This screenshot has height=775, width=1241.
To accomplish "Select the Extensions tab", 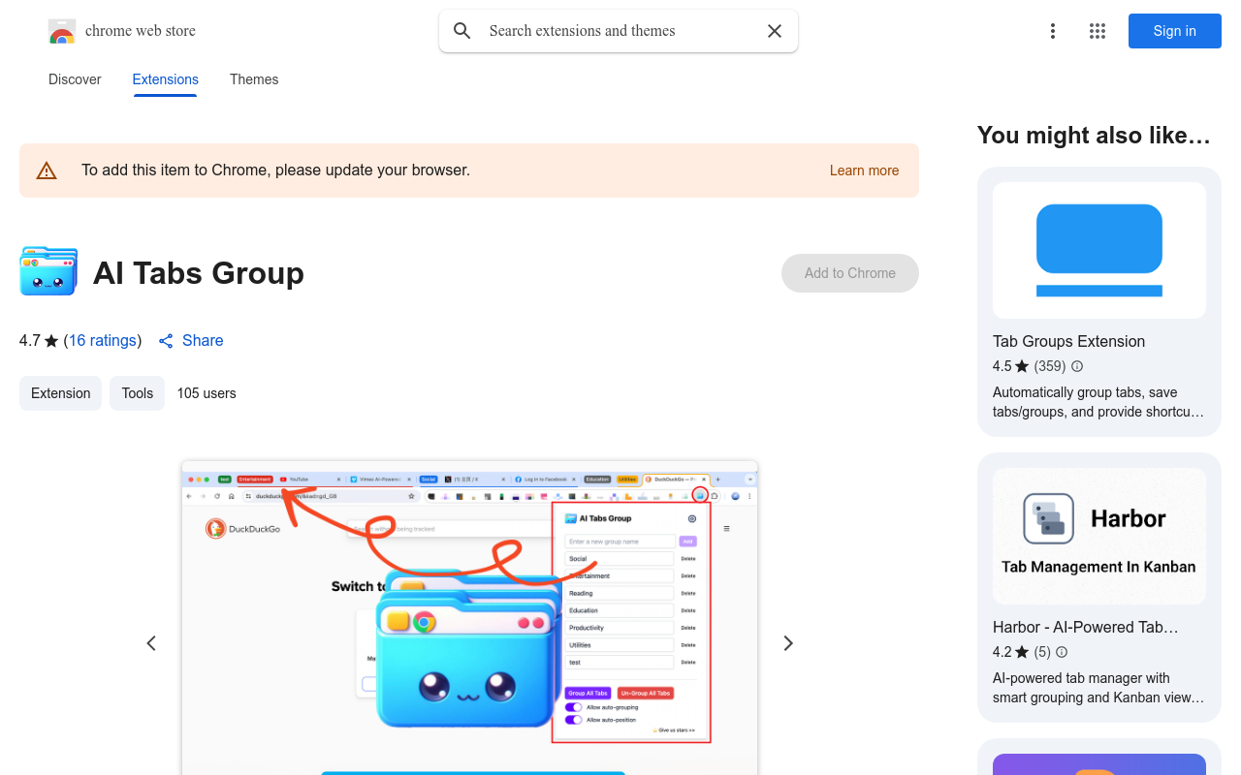I will point(165,79).
